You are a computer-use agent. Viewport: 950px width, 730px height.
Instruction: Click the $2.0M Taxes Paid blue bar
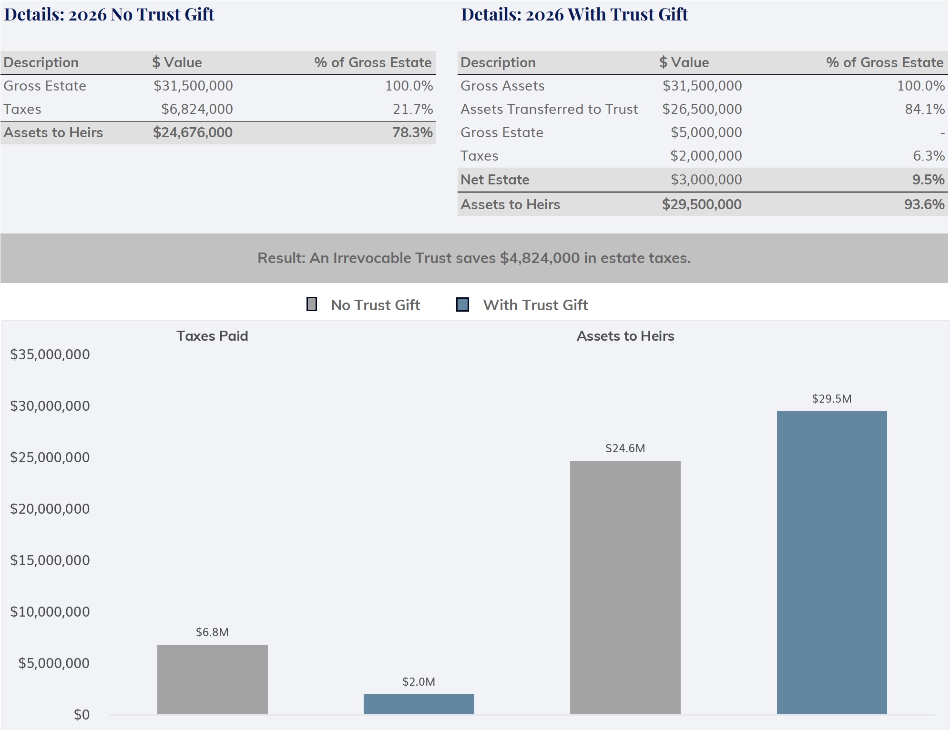coord(419,704)
